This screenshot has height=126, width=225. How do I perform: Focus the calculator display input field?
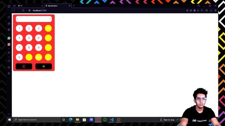(x=34, y=19)
